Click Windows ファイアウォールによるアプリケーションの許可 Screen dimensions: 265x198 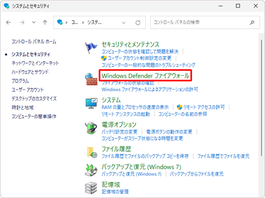coord(150,89)
